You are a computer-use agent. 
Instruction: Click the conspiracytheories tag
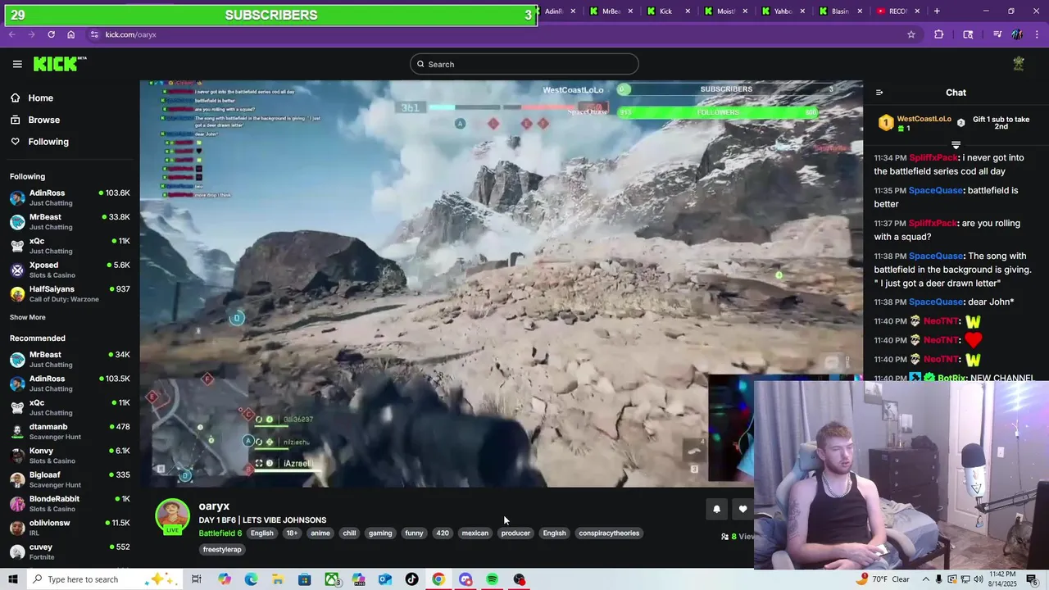click(x=609, y=533)
